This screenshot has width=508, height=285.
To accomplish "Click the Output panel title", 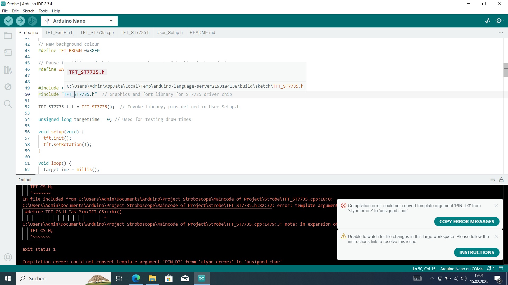I will 25,180.
